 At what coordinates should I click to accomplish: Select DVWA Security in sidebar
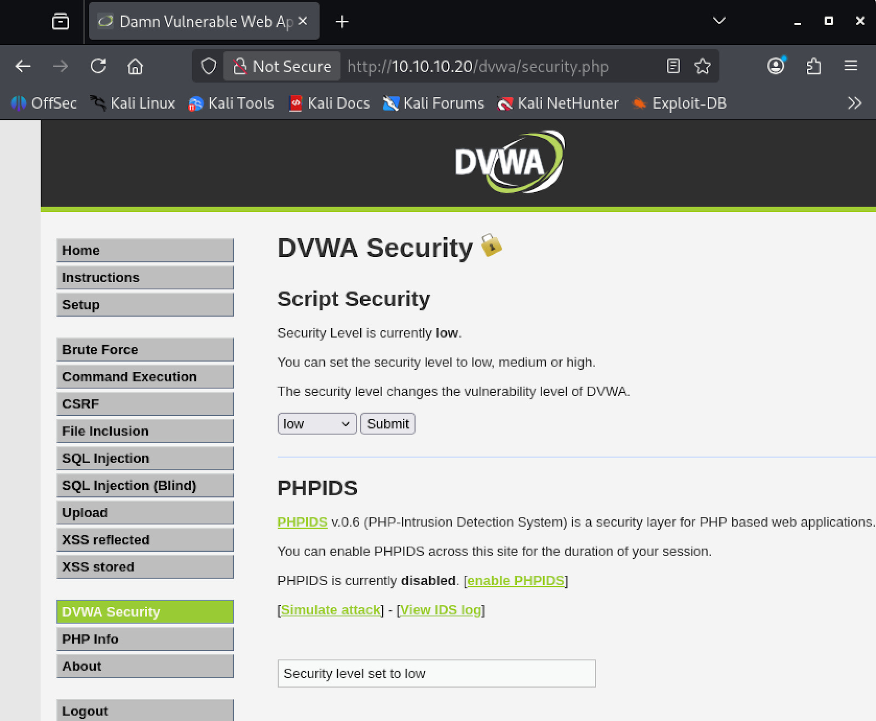(x=145, y=612)
